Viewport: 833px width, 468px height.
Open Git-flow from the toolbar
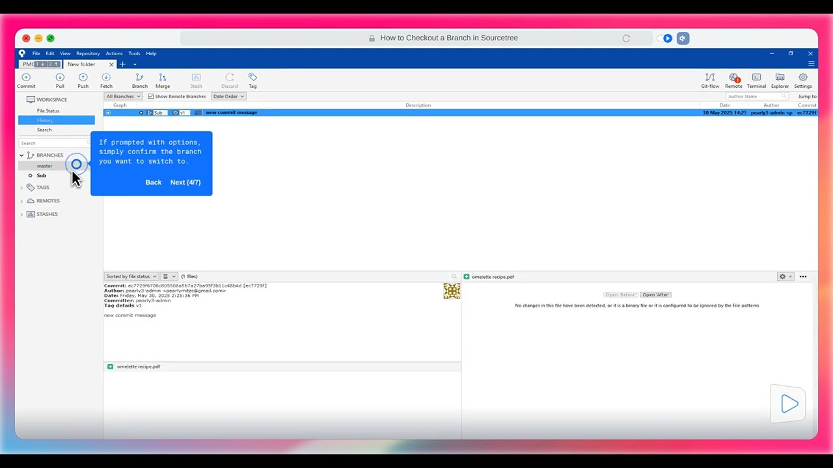[x=710, y=81]
